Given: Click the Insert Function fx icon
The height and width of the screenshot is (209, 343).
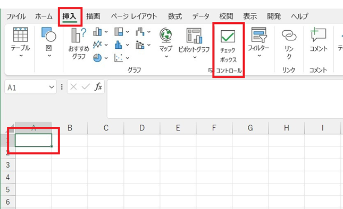Looking at the screenshot, I should tap(98, 87).
